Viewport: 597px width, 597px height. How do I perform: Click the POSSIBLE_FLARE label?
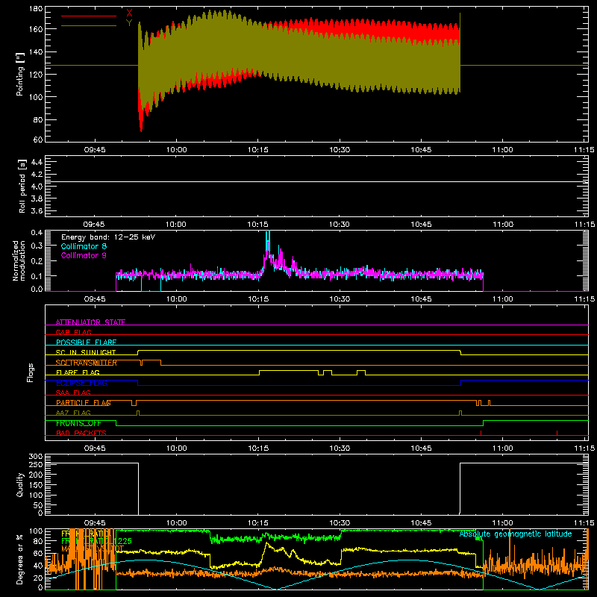click(86, 343)
